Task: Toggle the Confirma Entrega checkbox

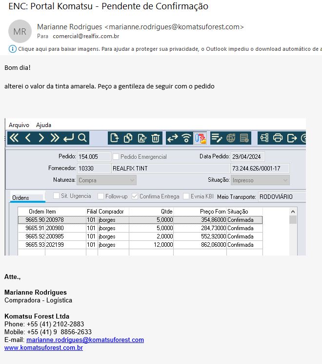Action: tap(135, 196)
